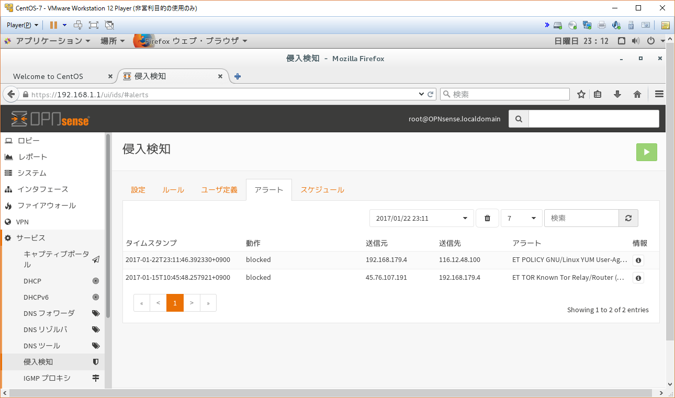Open info icon on ET TOR Known Relay alert

click(x=638, y=278)
